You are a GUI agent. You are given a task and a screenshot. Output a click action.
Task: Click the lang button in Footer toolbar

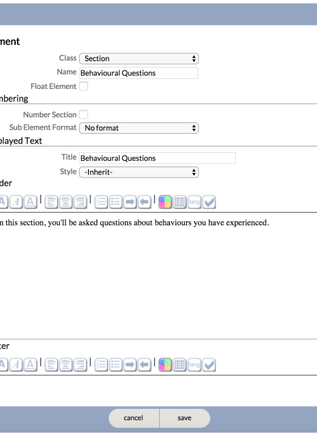click(x=194, y=365)
